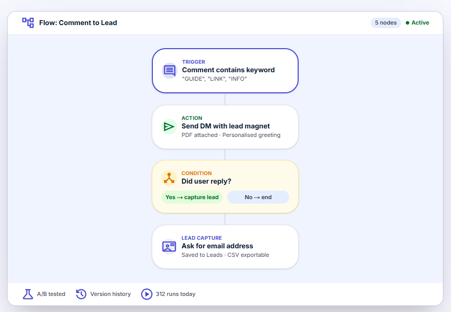Select the Did user reply? title
Viewport: 451px width, 312px height.
pos(206,182)
